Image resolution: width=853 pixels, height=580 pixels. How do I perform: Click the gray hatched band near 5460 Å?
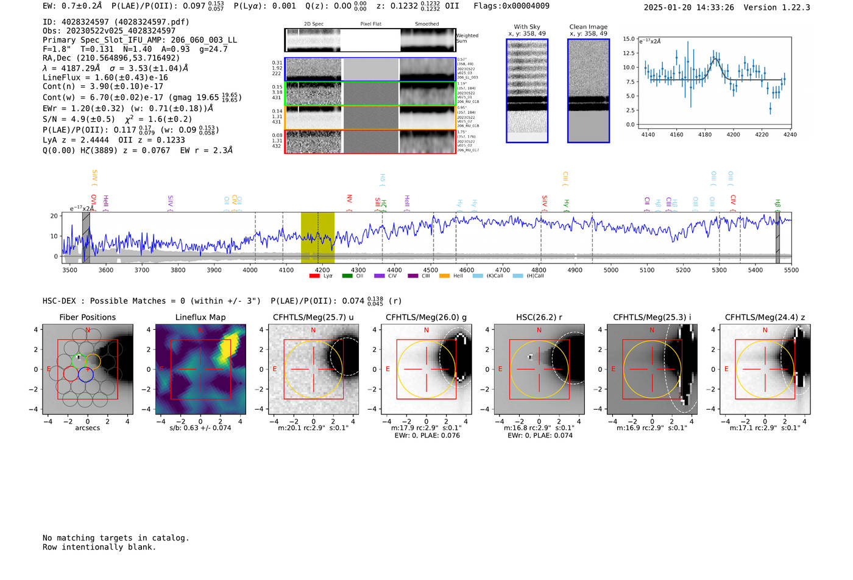777,237
